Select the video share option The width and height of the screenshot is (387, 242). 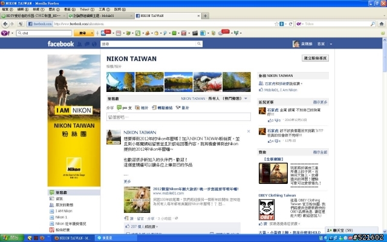point(183,108)
